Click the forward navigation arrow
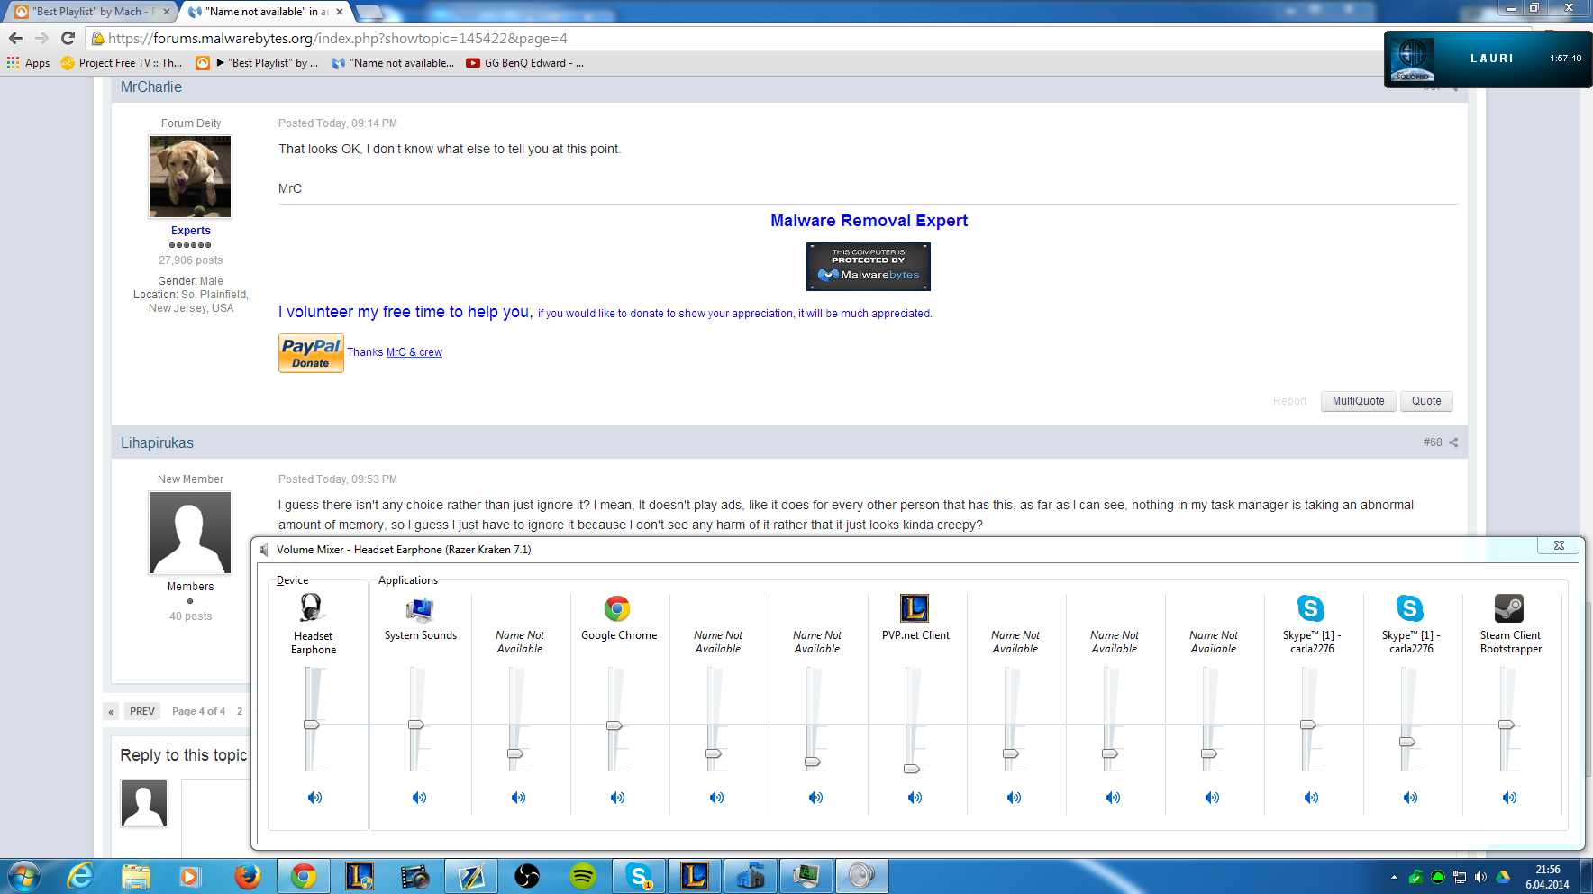 41,38
